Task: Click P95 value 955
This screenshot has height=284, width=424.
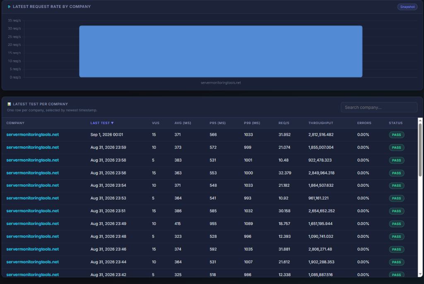Action: tap(213, 224)
